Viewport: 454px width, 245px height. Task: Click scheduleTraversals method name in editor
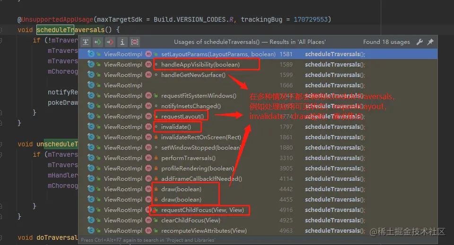[x=70, y=30]
